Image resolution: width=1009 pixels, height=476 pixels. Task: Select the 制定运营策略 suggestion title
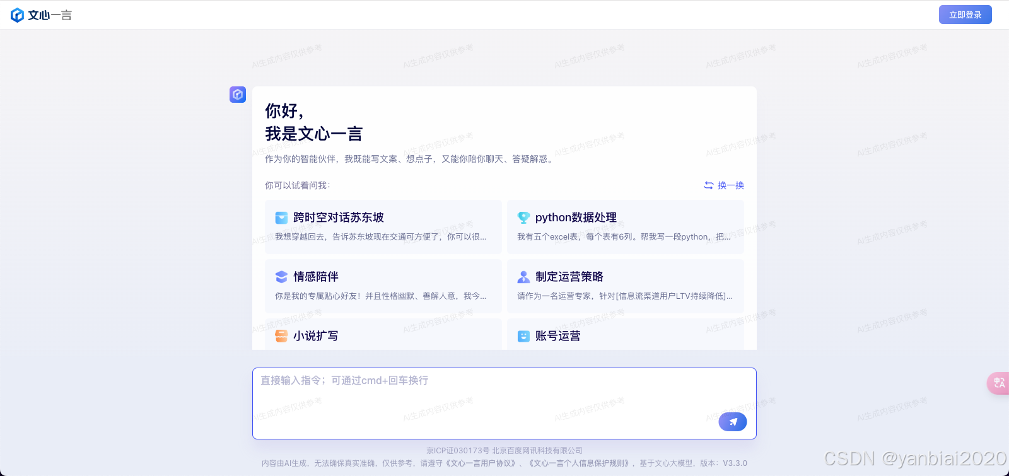[x=569, y=277]
